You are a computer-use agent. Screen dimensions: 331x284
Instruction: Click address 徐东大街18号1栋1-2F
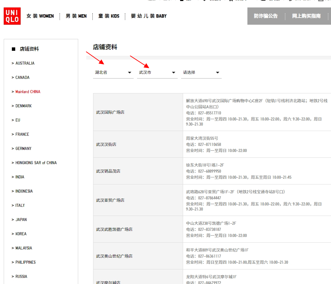coord(205,165)
